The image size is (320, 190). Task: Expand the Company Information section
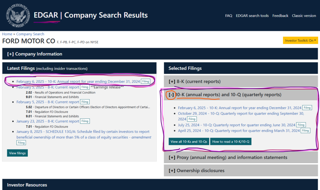click(160, 54)
